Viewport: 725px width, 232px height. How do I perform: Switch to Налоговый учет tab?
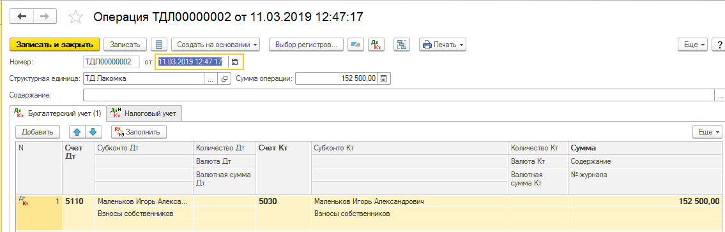144,113
